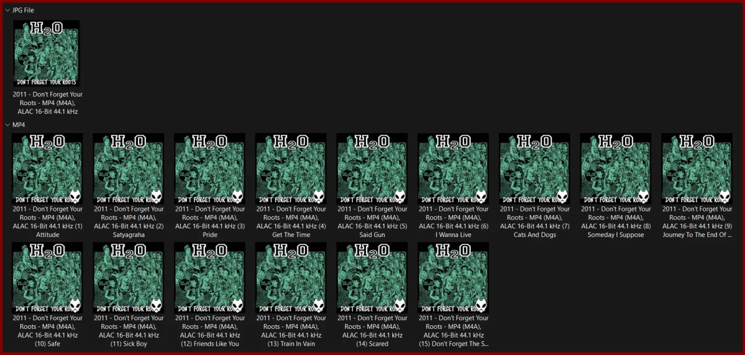This screenshot has width=745, height=355.
Task: Click the MP4 group header label
Action: (19, 125)
